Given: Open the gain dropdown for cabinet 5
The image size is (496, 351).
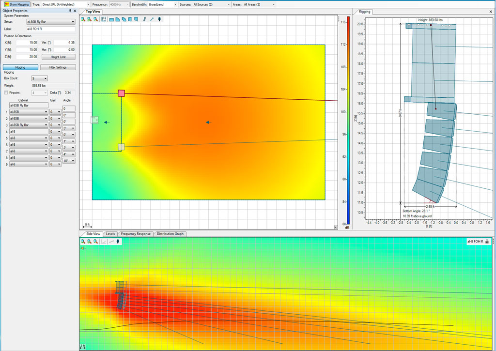Looking at the screenshot, I should (x=55, y=138).
